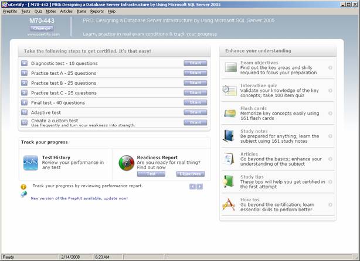Expand the Exam objectives circle arrow
This screenshot has width=360, height=261.
pyautogui.click(x=330, y=68)
